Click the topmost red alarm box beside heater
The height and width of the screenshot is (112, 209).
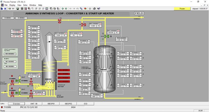click(64, 70)
